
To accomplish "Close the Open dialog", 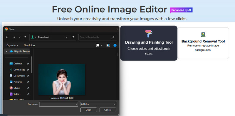I will (x=116, y=29).
